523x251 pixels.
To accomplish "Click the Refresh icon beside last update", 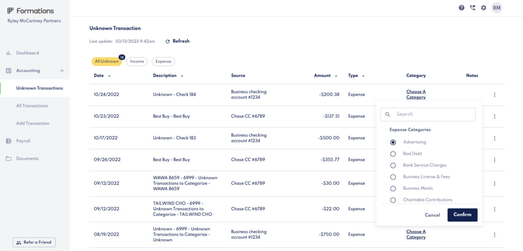I will click(168, 41).
